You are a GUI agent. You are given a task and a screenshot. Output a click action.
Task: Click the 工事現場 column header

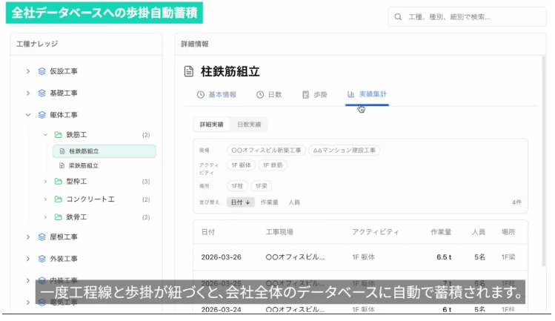279,232
